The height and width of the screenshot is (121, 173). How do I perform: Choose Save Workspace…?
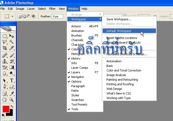[129, 19]
